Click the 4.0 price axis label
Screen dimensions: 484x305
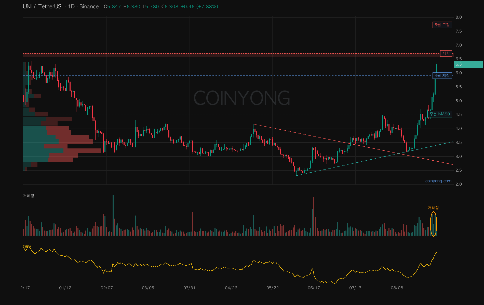click(x=459, y=129)
